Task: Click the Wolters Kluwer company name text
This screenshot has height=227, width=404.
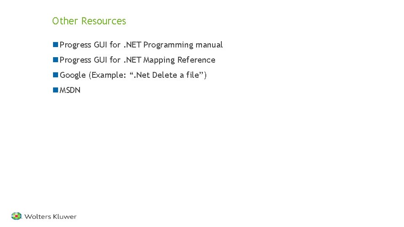Action: click(x=50, y=216)
